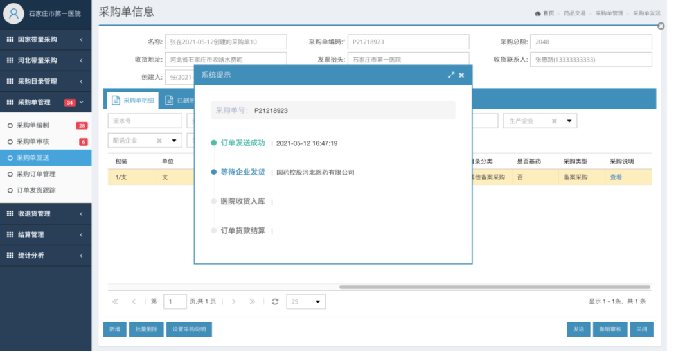This screenshot has height=361, width=694.
Task: Click the page number input field
Action: [x=175, y=301]
